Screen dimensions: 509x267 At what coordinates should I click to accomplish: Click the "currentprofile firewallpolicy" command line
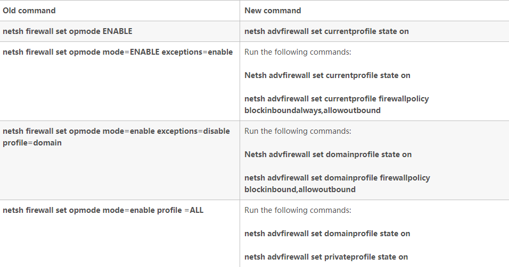pyautogui.click(x=336, y=99)
